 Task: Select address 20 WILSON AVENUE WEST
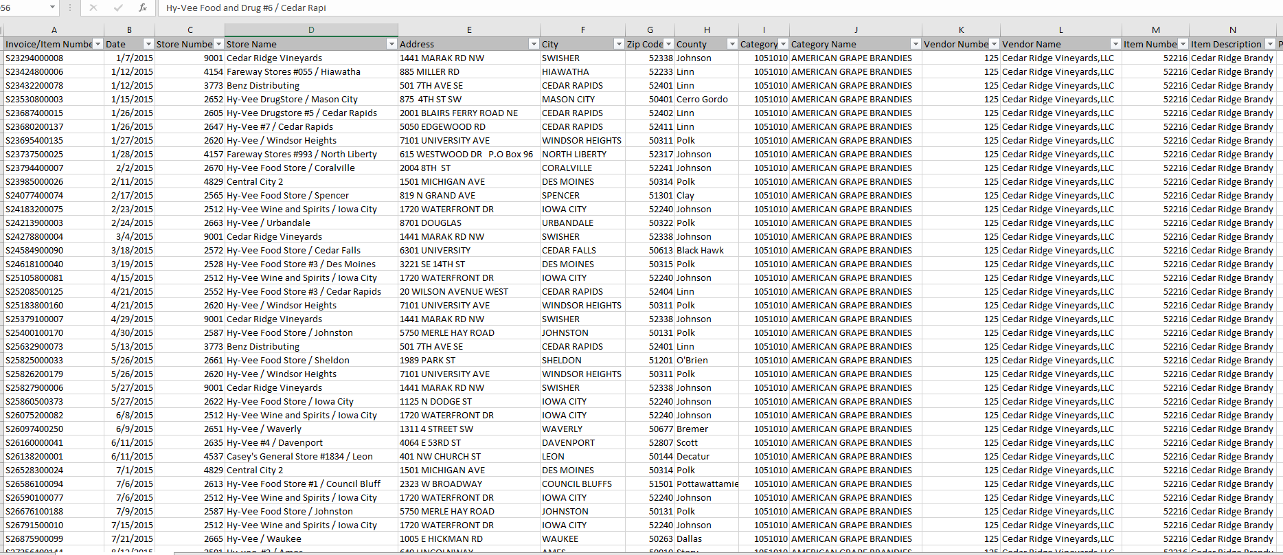click(x=469, y=291)
